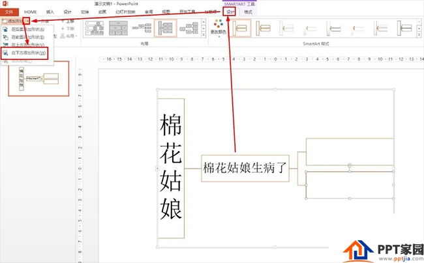The width and height of the screenshot is (424, 263).
Task: Open the 布局 layout dropdown
Action: 68,36
